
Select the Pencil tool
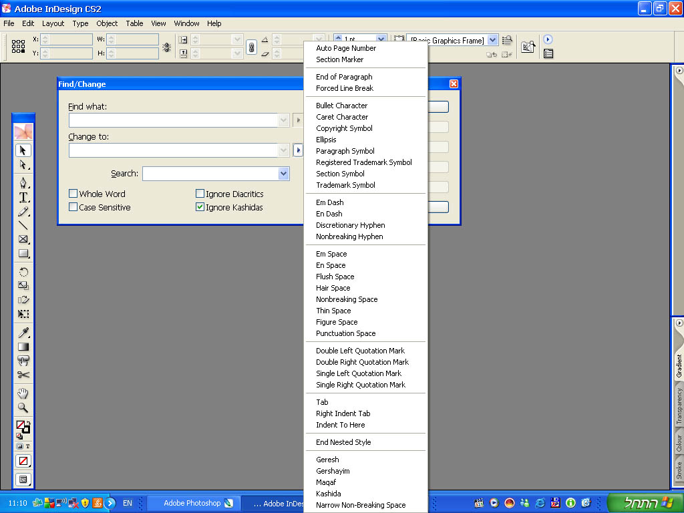(23, 212)
